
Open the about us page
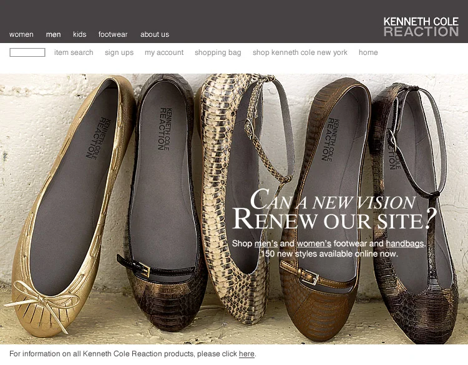click(155, 34)
